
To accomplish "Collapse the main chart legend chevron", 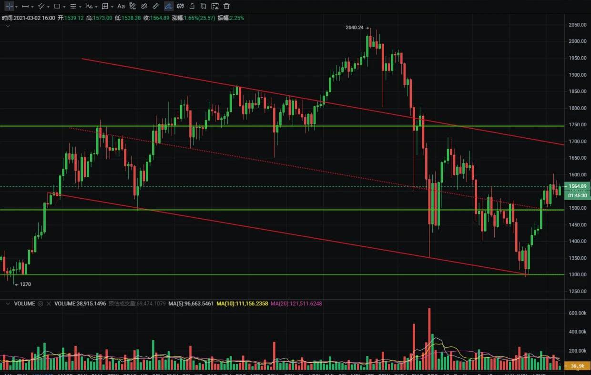I will (x=8, y=26).
